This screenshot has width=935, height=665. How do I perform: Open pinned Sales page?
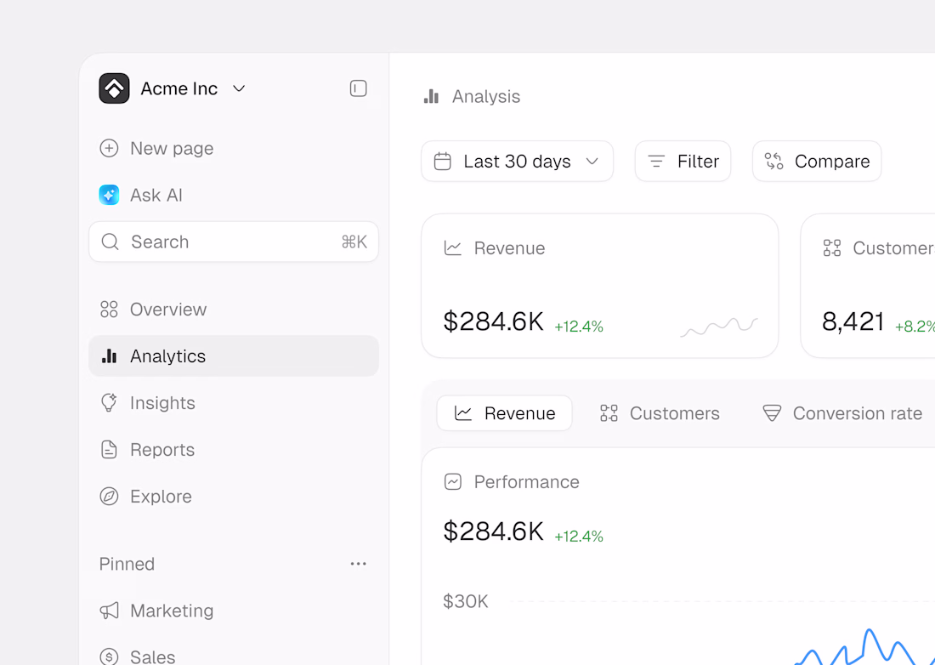tap(137, 656)
